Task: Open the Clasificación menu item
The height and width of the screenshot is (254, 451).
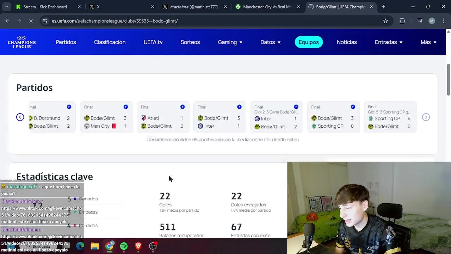Action: tap(110, 42)
